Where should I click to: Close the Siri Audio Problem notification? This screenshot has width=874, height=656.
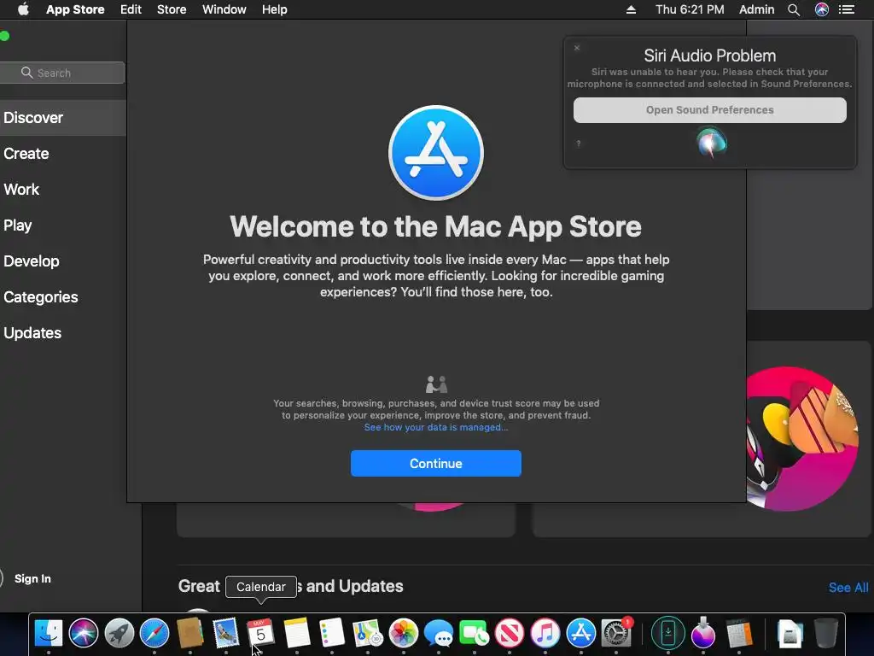click(x=577, y=48)
